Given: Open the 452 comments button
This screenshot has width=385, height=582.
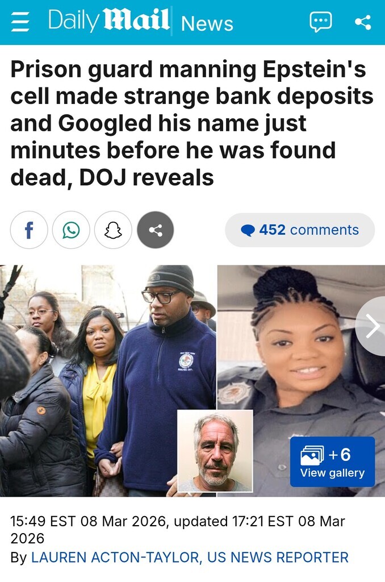Looking at the screenshot, I should pyautogui.click(x=300, y=230).
